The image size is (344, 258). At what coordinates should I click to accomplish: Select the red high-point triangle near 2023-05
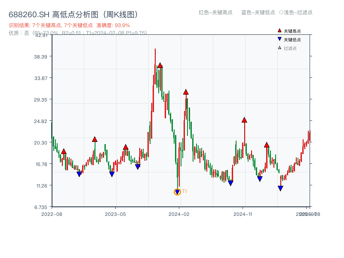click(126, 147)
